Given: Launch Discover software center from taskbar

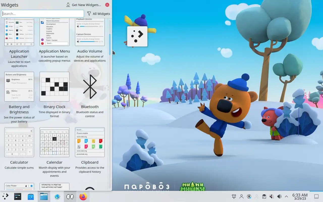Looking at the screenshot, I should [x=31, y=196].
